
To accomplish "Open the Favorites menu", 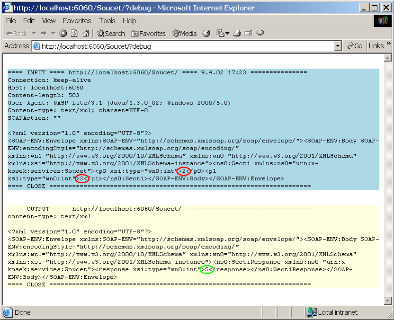I will pyautogui.click(x=77, y=21).
